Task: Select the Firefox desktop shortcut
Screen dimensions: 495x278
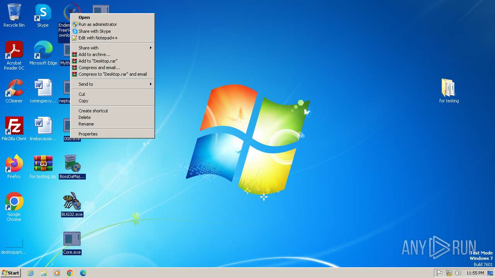Action: click(14, 167)
